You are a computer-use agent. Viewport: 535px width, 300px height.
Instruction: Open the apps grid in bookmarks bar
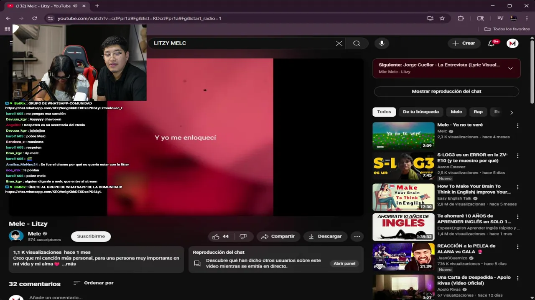tap(7, 29)
